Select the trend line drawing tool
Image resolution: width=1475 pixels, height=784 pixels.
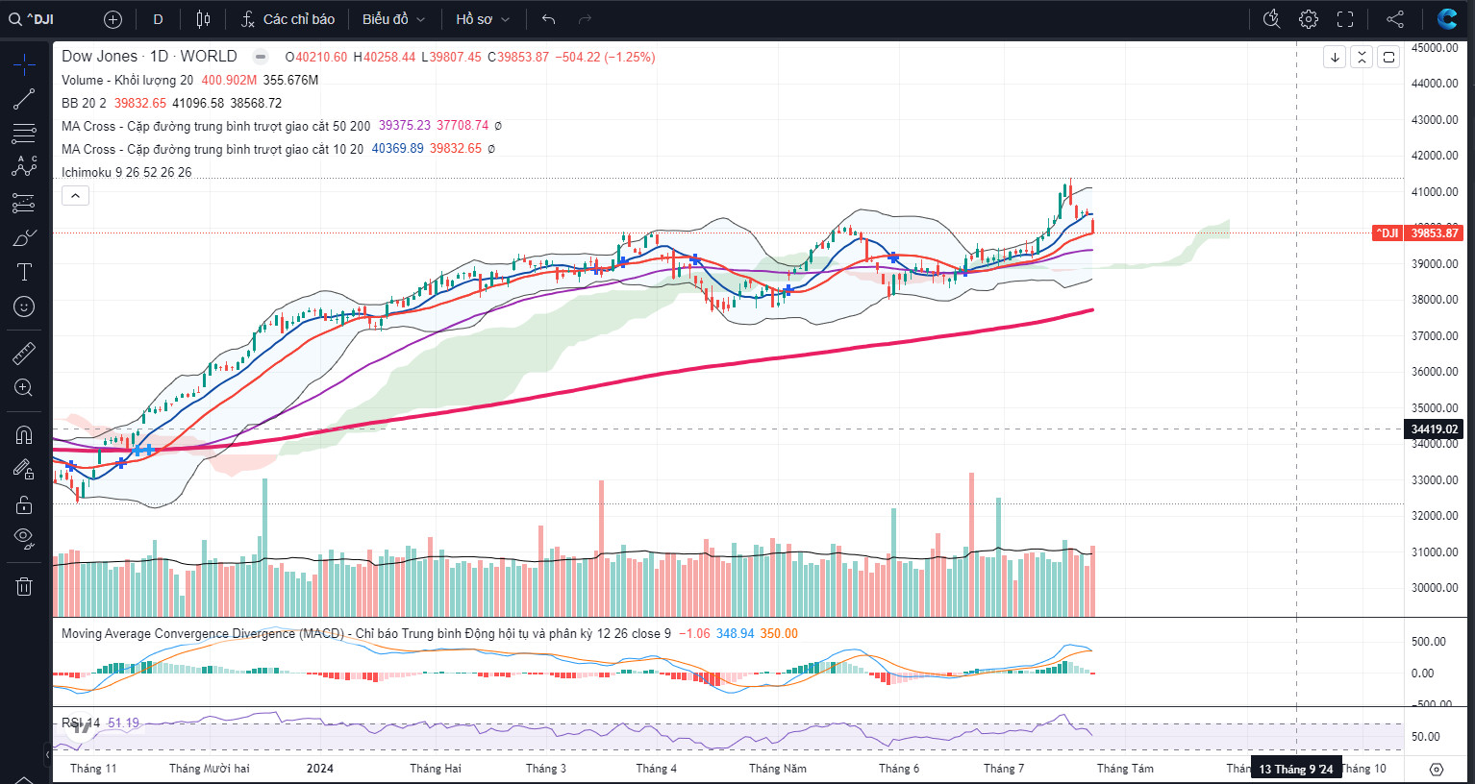24,99
